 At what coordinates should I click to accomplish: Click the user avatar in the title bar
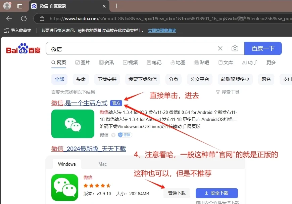click(7, 6)
